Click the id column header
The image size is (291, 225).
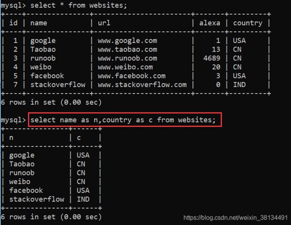click(13, 23)
